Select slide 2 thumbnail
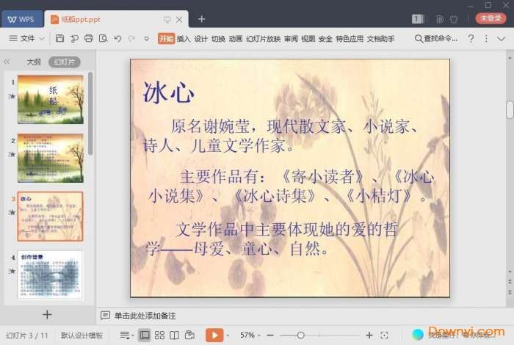 [51, 158]
